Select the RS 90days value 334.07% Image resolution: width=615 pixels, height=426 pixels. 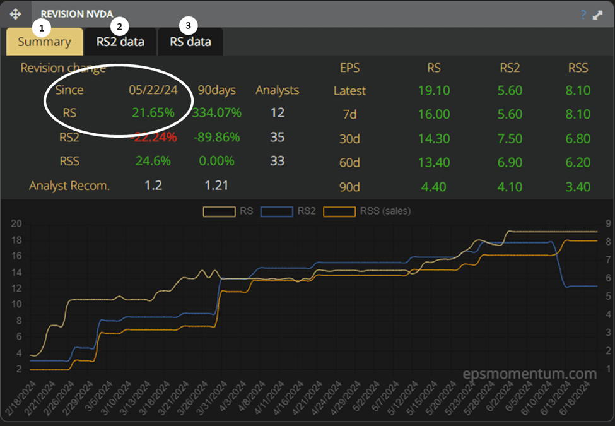[216, 113]
